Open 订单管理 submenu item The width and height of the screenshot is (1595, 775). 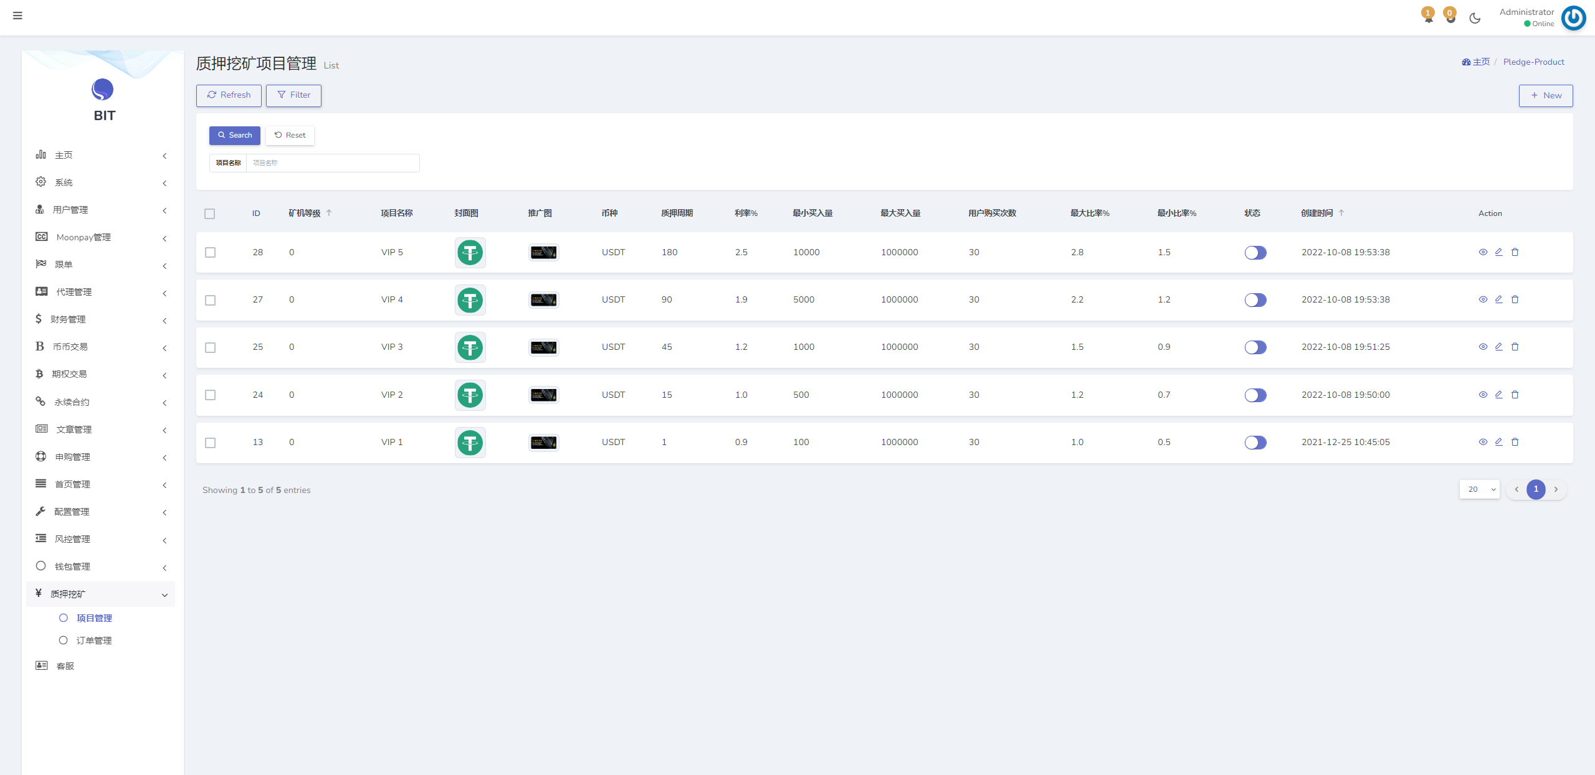point(94,641)
